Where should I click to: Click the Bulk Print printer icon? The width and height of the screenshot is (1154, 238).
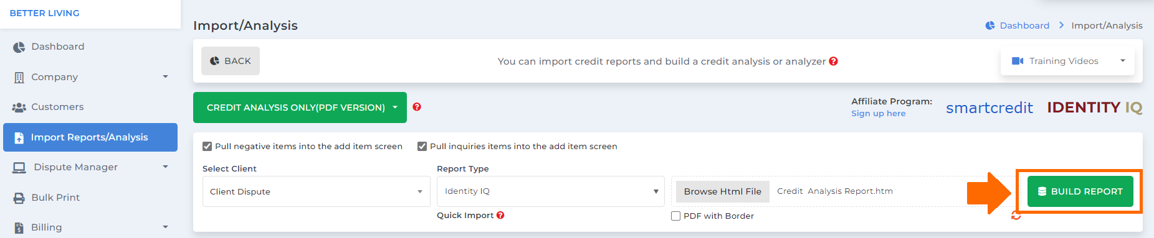coord(19,198)
